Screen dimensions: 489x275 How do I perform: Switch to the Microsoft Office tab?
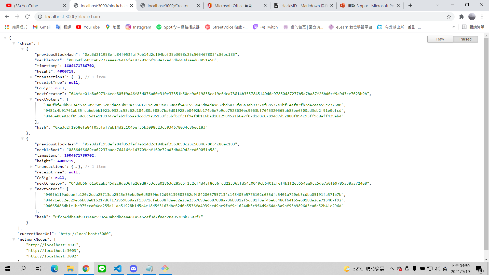237,5
